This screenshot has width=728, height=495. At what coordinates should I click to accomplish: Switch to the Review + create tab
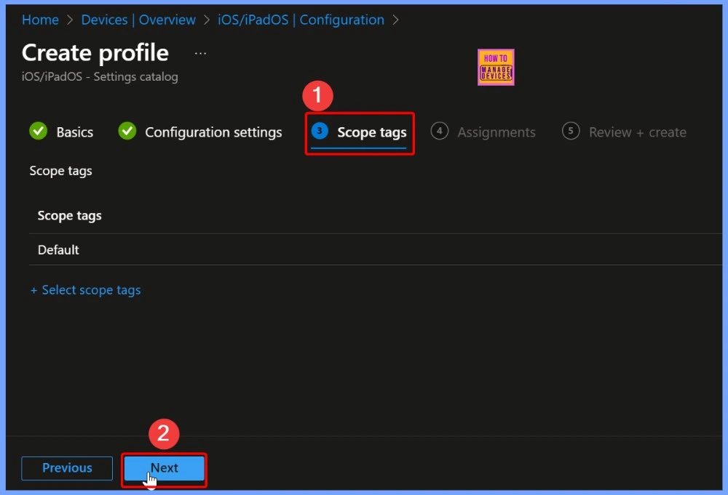point(638,132)
